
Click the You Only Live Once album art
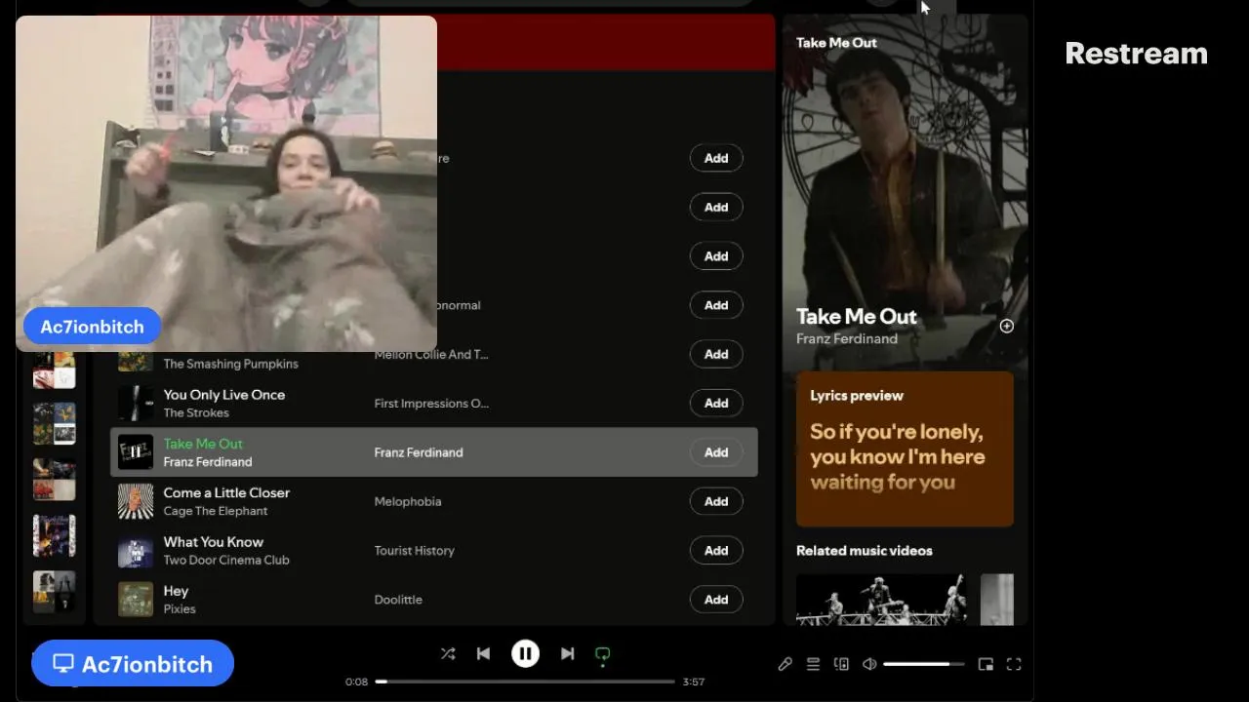pos(136,403)
